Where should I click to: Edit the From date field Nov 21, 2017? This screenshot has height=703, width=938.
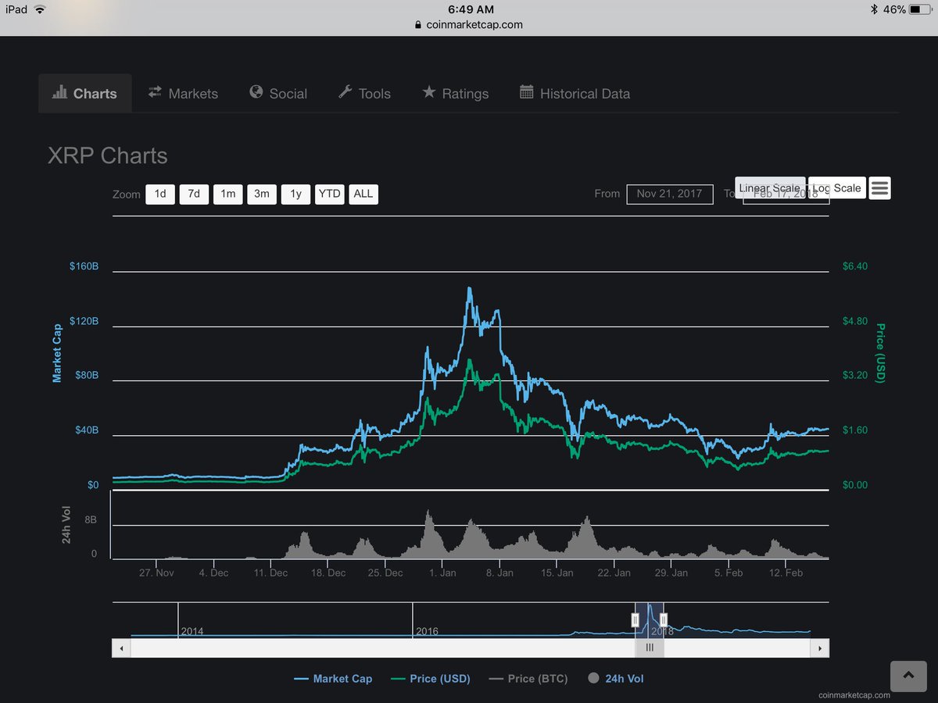tap(670, 194)
